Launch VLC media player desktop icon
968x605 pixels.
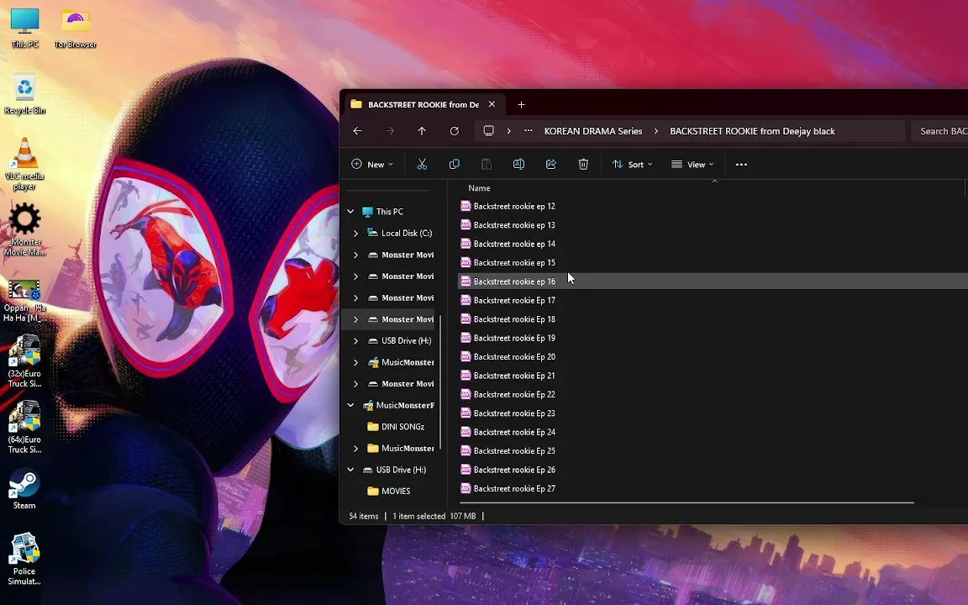coord(24,164)
